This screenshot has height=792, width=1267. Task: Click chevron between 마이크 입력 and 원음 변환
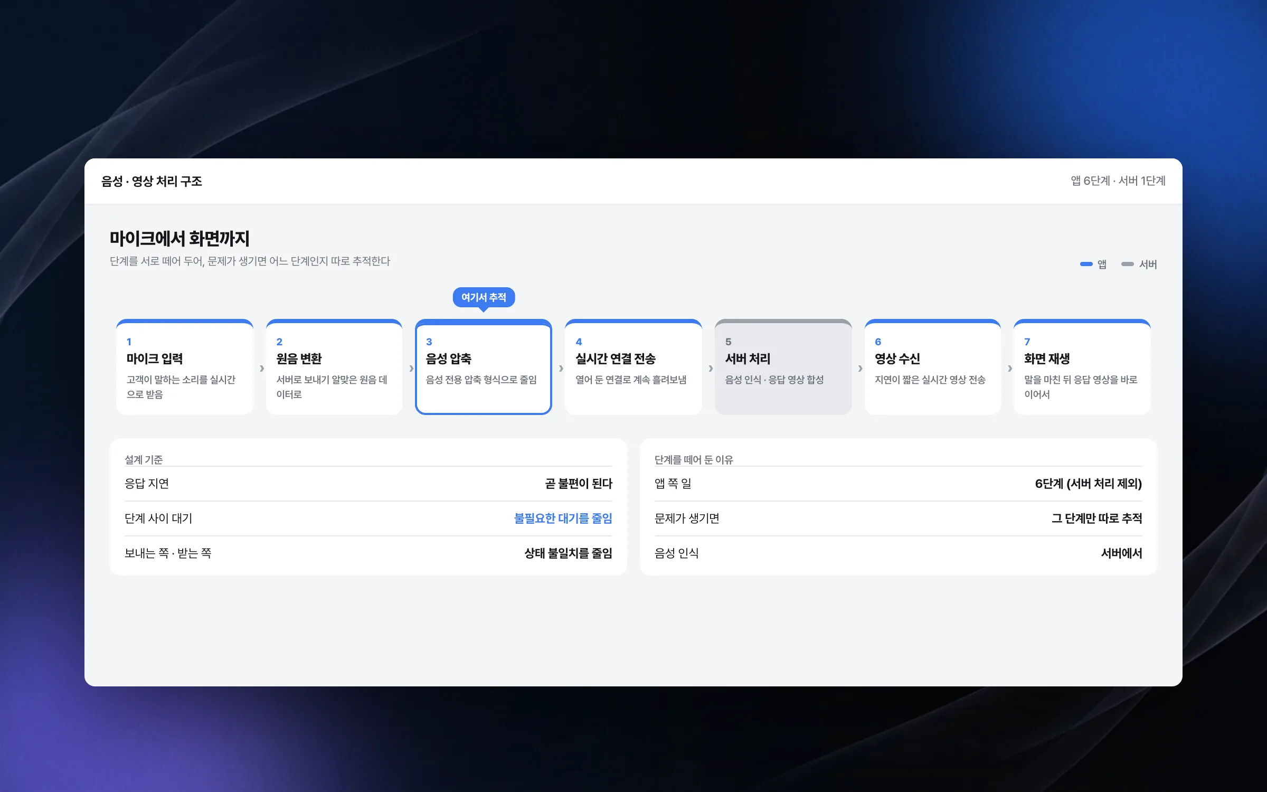(262, 369)
